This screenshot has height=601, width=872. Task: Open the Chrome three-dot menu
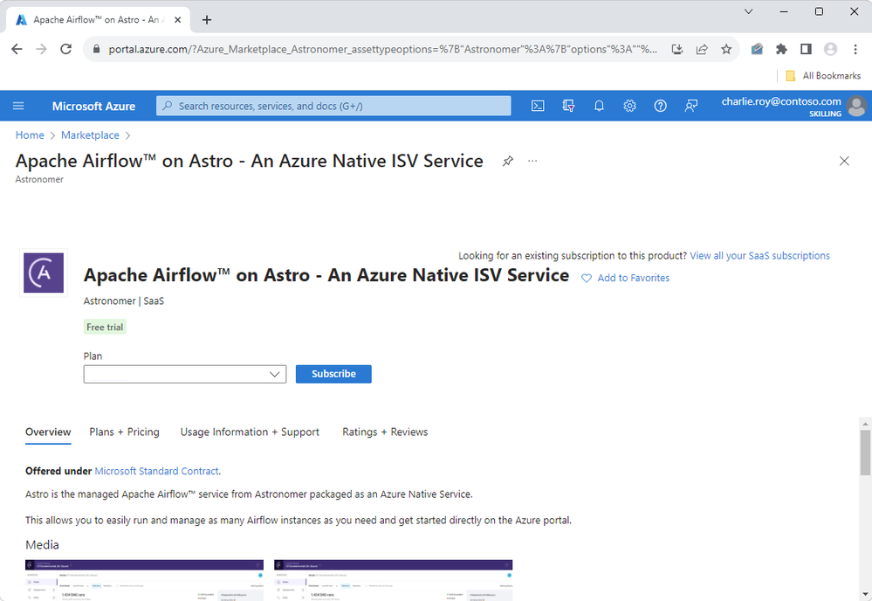click(x=855, y=49)
